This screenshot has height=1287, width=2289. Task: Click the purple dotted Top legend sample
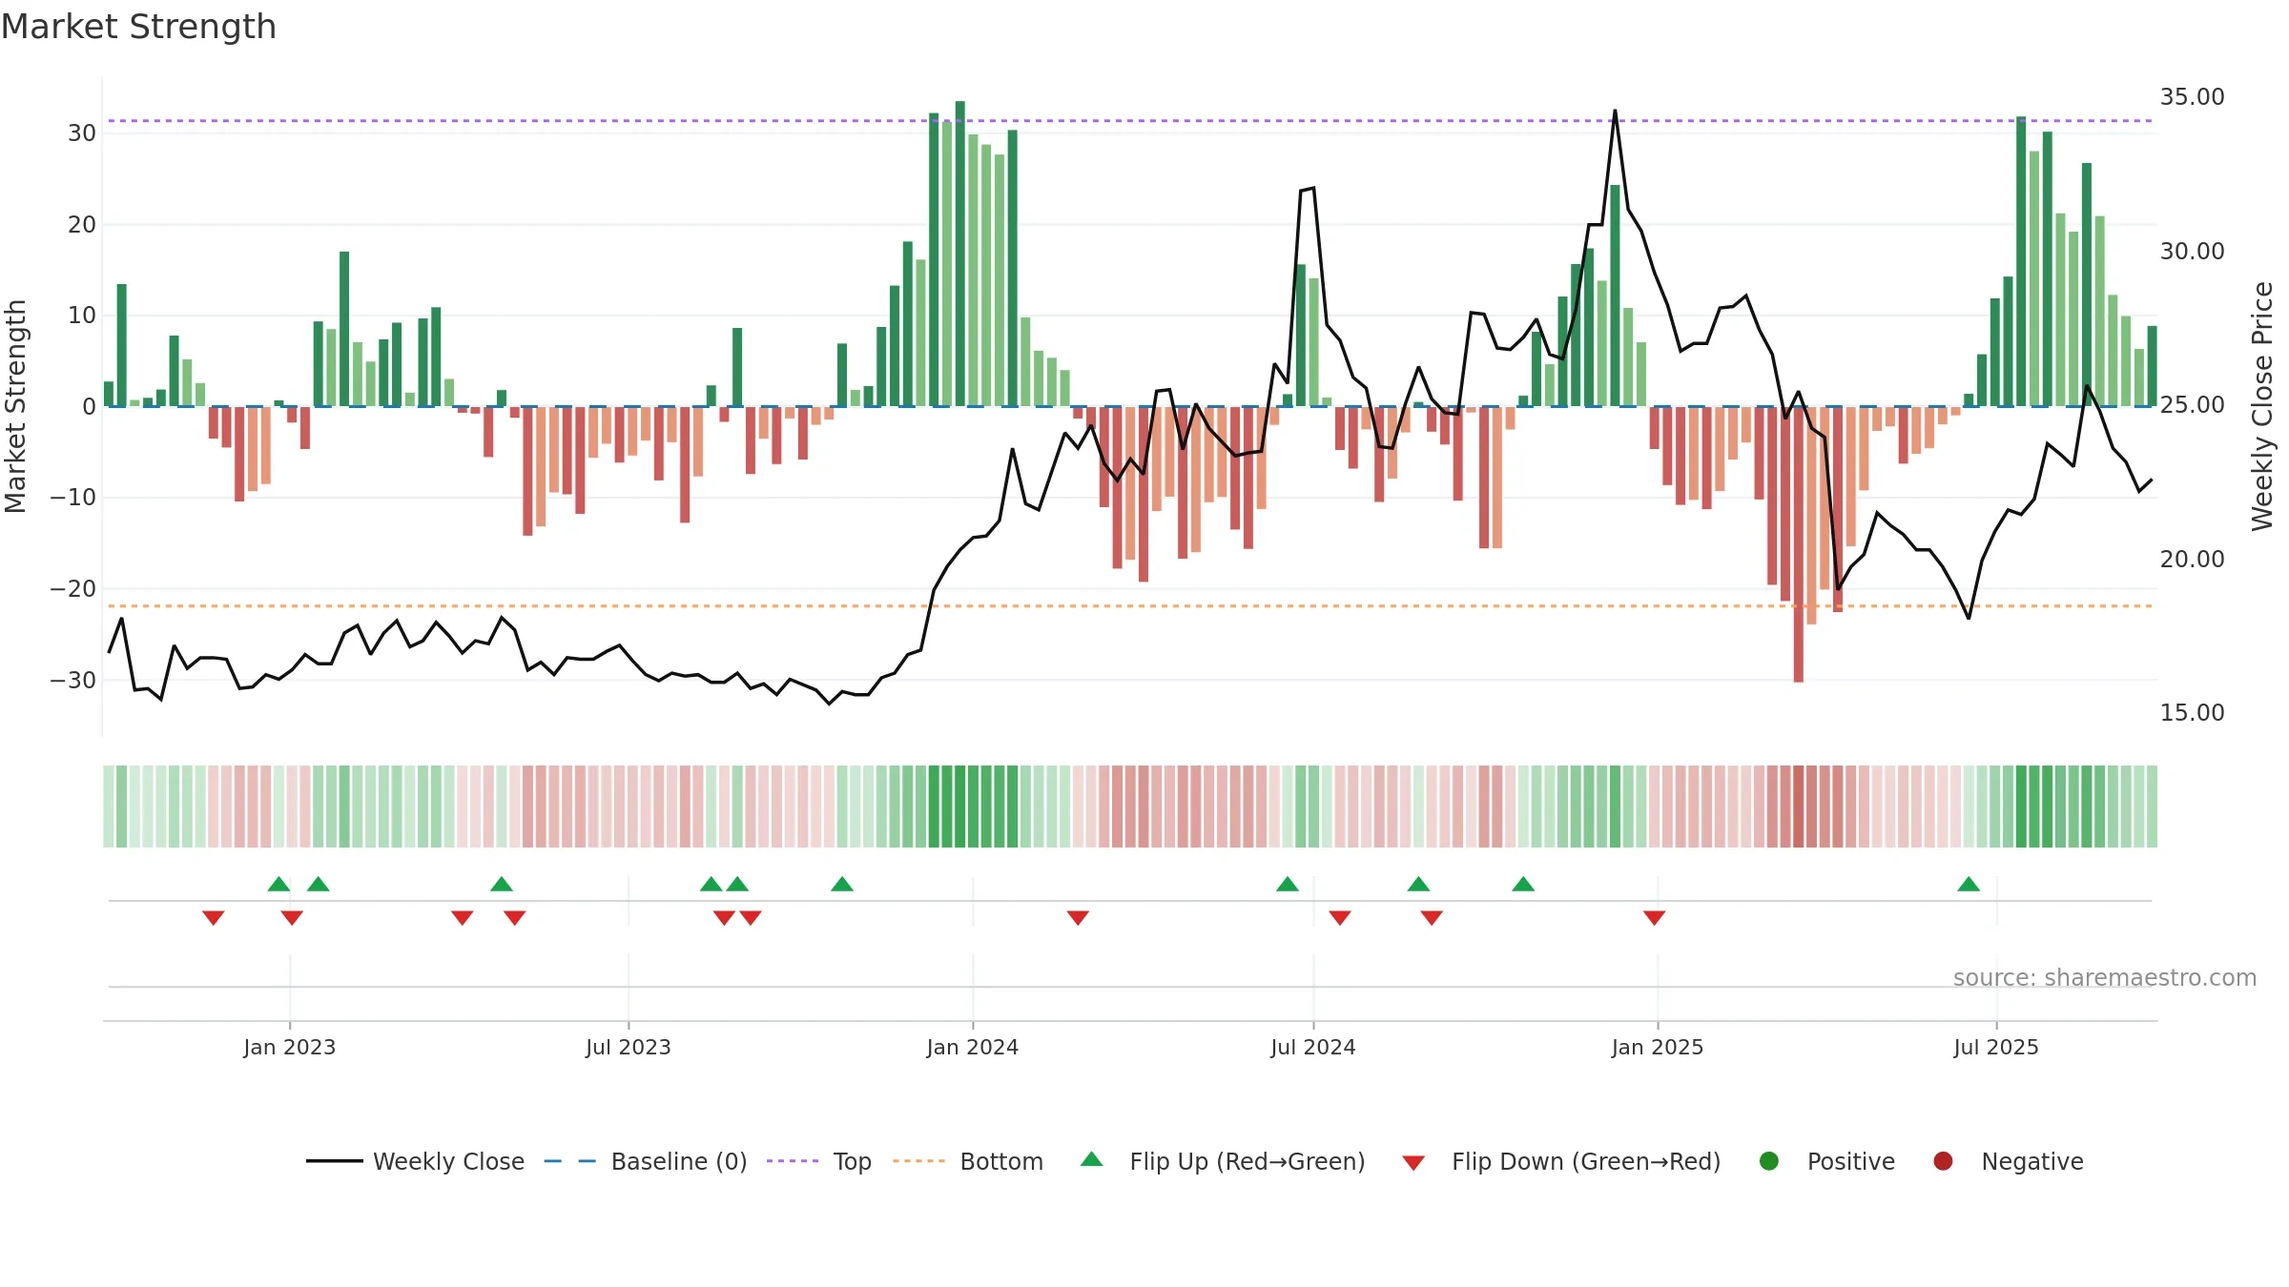pyautogui.click(x=793, y=1161)
